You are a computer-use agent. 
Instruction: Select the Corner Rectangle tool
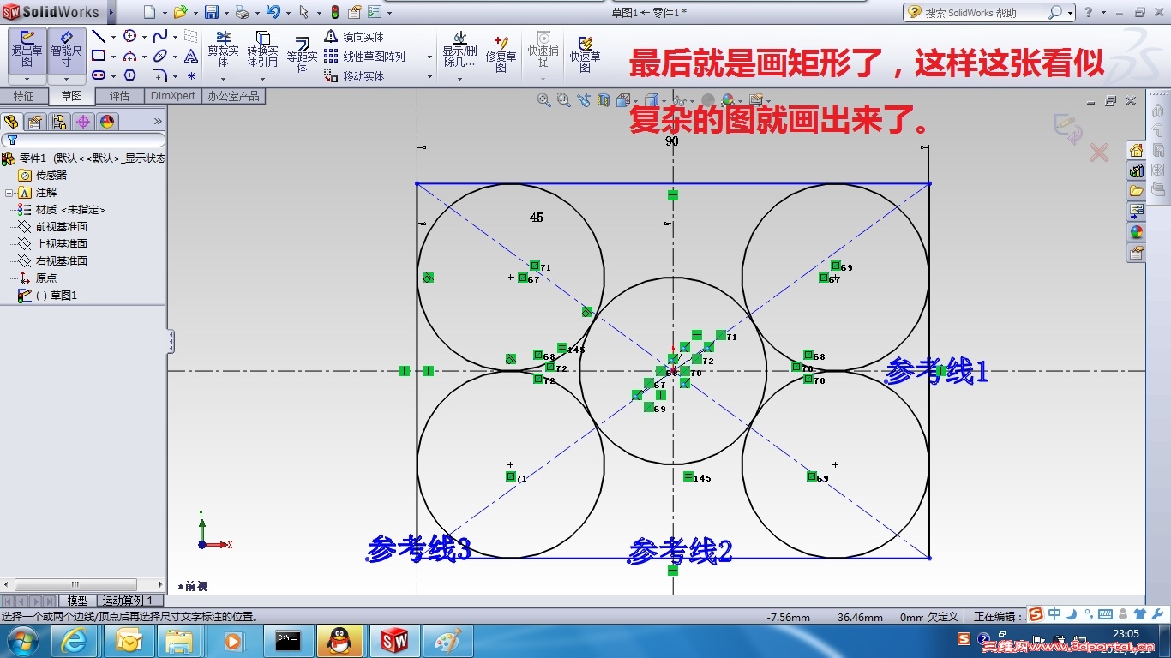99,56
